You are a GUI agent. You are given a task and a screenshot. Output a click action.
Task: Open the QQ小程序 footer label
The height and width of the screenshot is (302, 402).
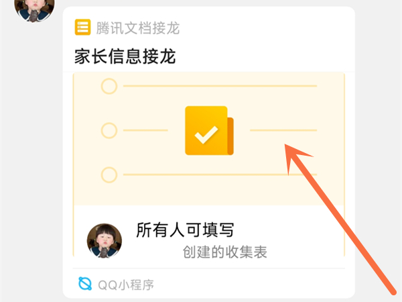pyautogui.click(x=126, y=285)
